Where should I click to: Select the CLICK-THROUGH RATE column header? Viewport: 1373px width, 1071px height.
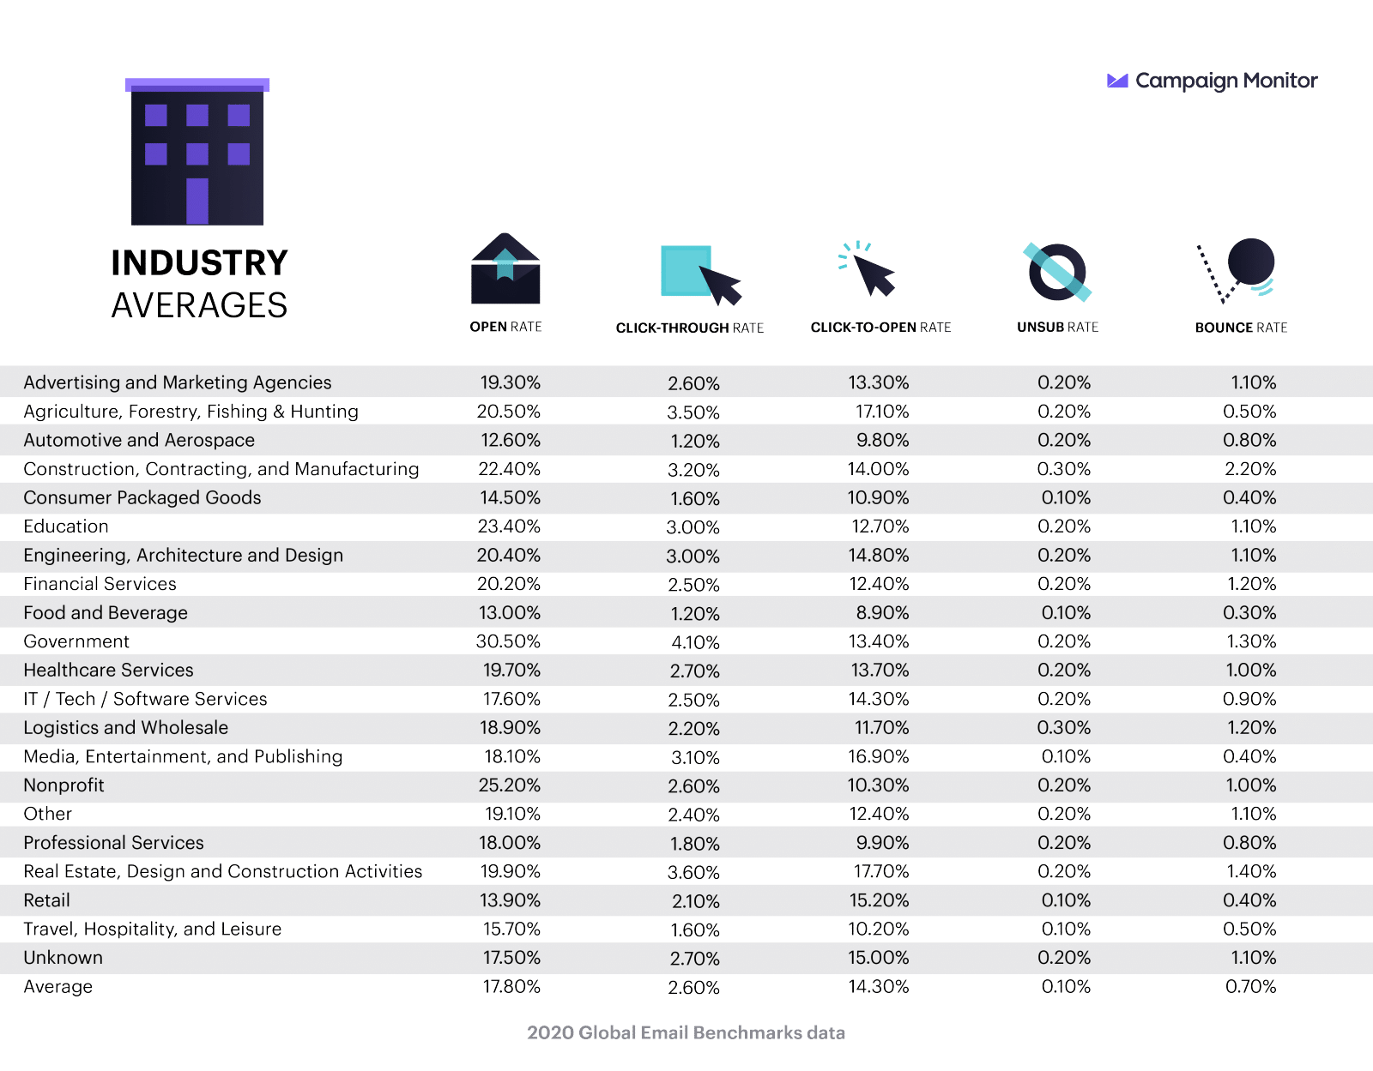pyautogui.click(x=690, y=328)
